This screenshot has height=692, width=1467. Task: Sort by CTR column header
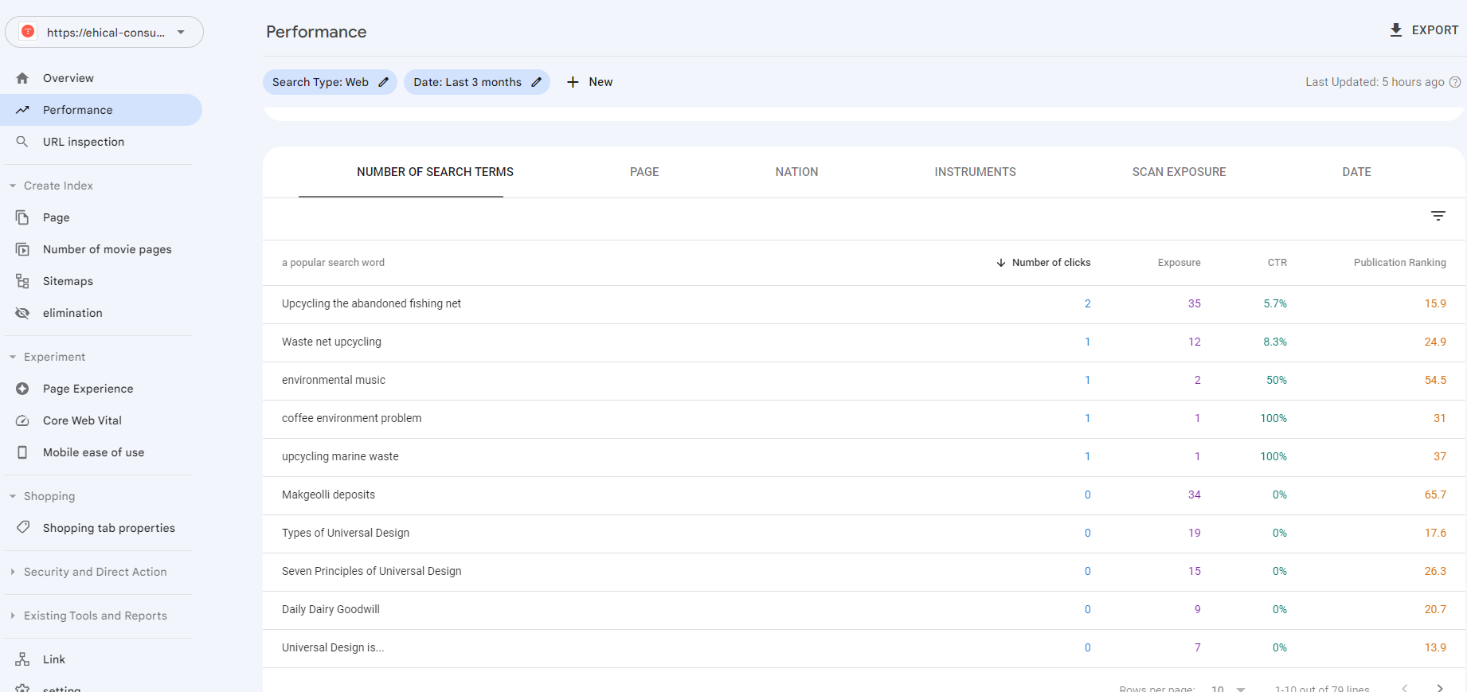click(x=1277, y=263)
